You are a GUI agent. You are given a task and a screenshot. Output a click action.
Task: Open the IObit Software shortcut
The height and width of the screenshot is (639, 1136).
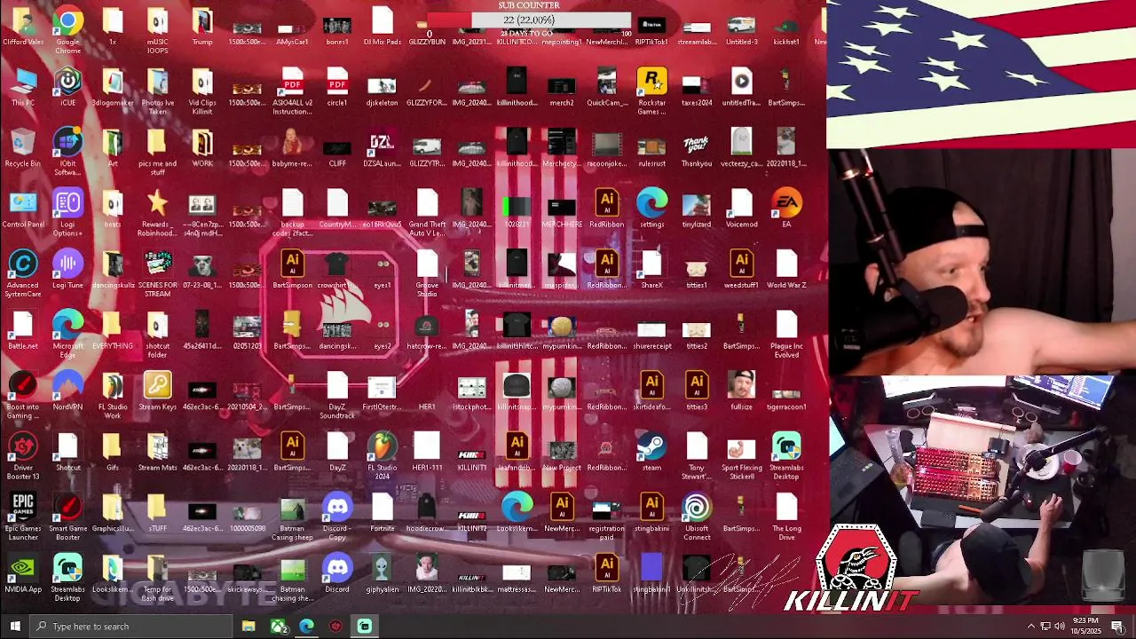pos(67,151)
